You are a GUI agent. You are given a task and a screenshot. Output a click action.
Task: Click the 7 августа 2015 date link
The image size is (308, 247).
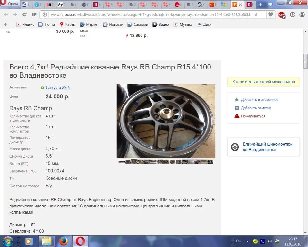[57, 88]
